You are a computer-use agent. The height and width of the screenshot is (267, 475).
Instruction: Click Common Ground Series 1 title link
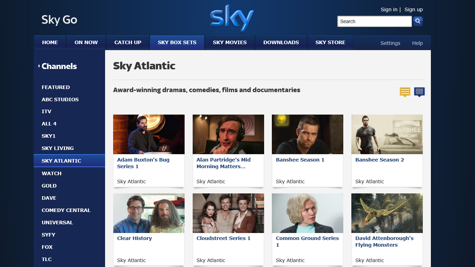tap(307, 241)
